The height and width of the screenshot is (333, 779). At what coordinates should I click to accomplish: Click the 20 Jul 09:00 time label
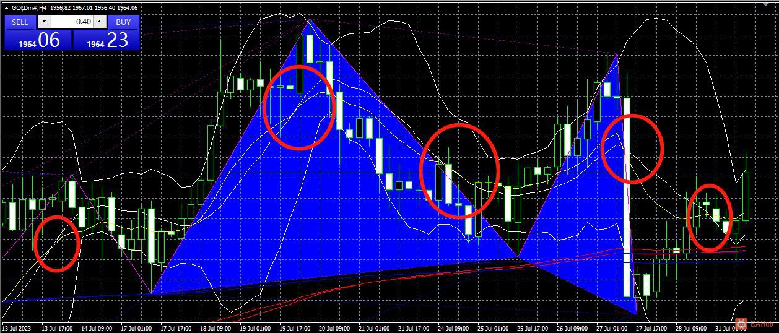[x=334, y=329]
